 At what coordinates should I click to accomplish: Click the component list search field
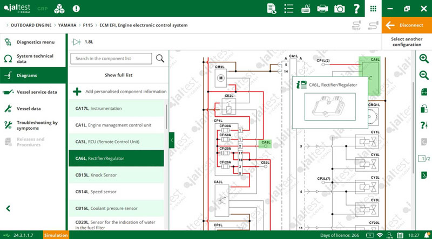111,59
